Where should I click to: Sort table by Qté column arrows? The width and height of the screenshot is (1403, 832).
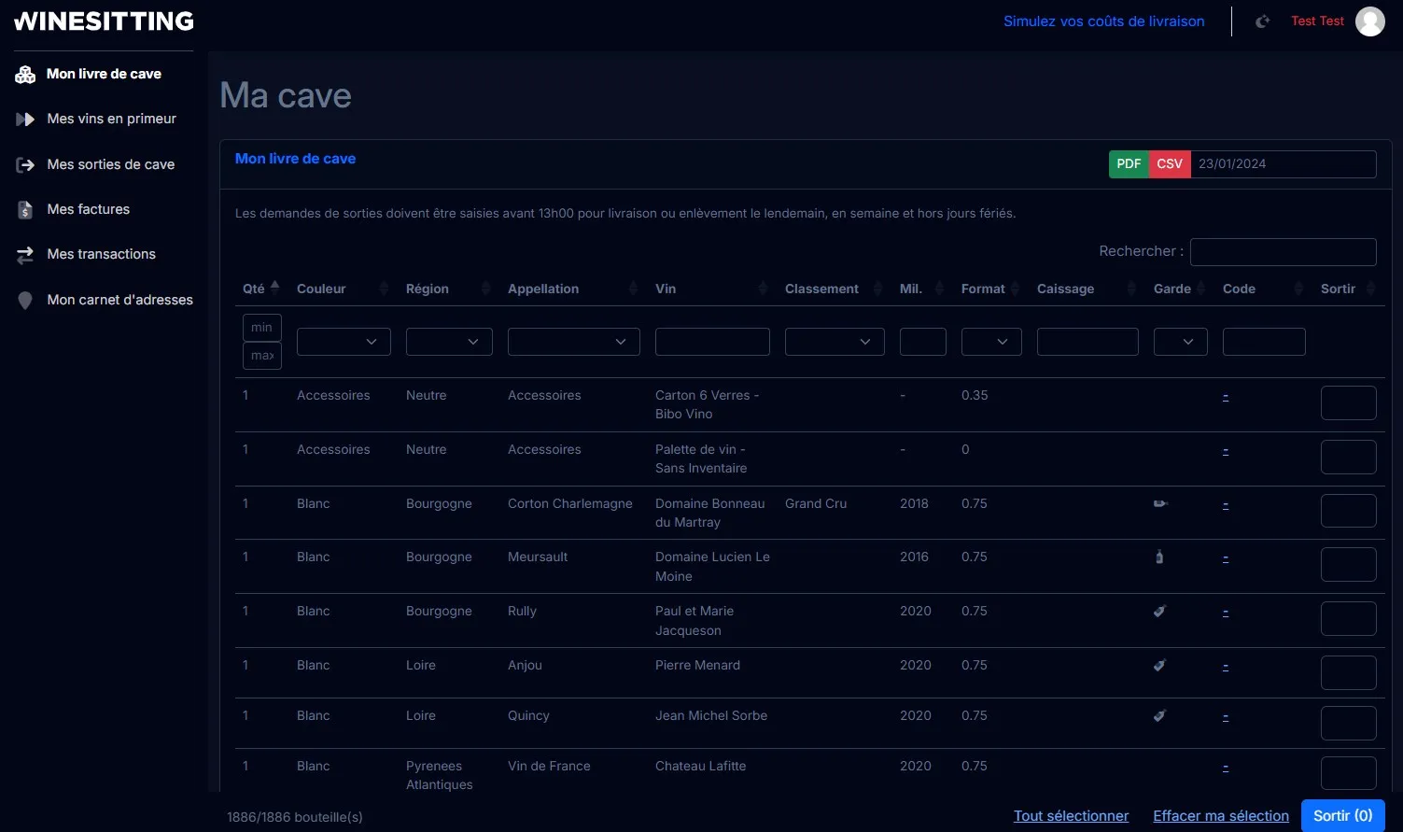[x=274, y=288]
